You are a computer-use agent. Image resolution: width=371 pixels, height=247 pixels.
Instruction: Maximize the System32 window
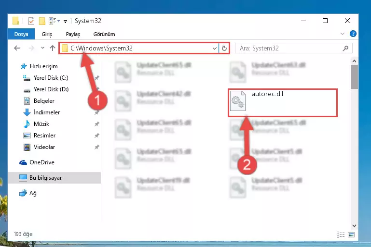point(325,21)
